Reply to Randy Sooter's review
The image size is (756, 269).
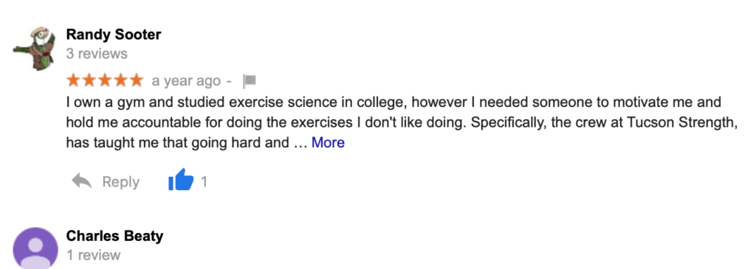(x=120, y=182)
